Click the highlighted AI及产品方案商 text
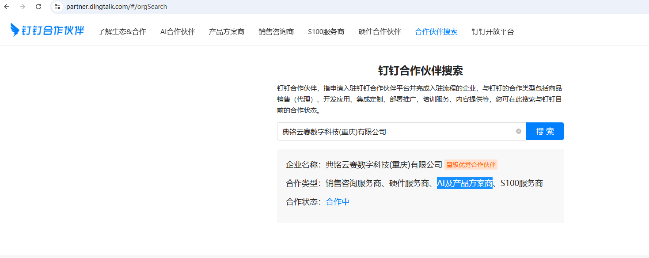 tap(465, 183)
